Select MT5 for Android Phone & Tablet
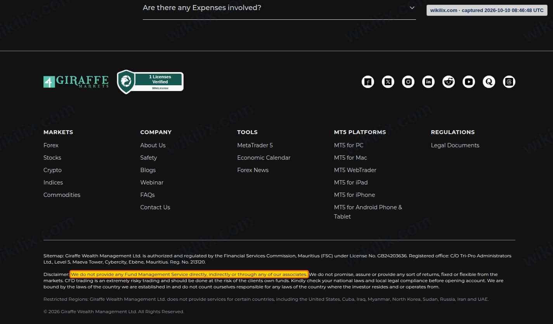Screen dimensions: 553x324 (x=368, y=212)
